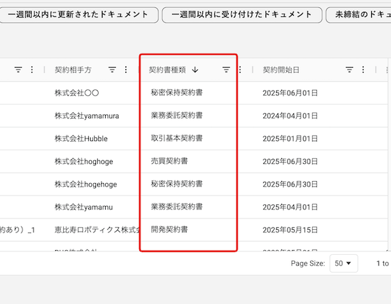Click 開発契約書 cell in table
Viewport: 391px width, 304px height.
170,230
